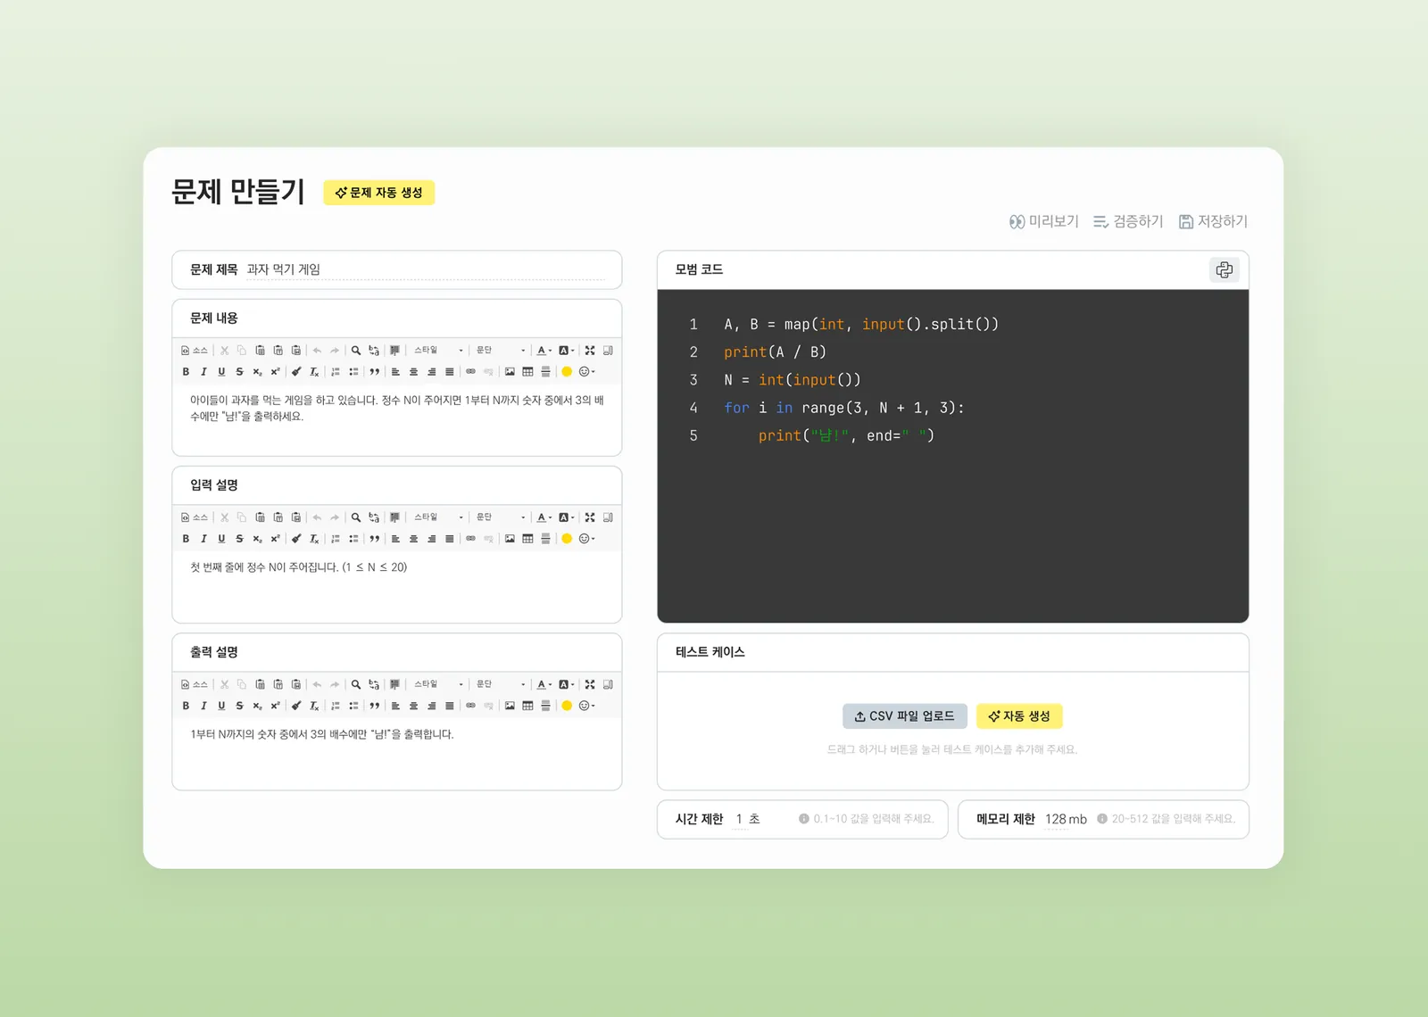
Task: Click 검증하기 to validate the problem
Action: click(1128, 221)
